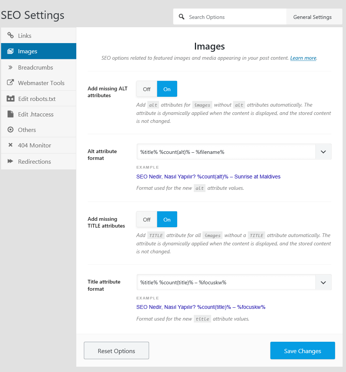The height and width of the screenshot is (372, 346).
Task: Click the Save Changes button
Action: (x=303, y=351)
